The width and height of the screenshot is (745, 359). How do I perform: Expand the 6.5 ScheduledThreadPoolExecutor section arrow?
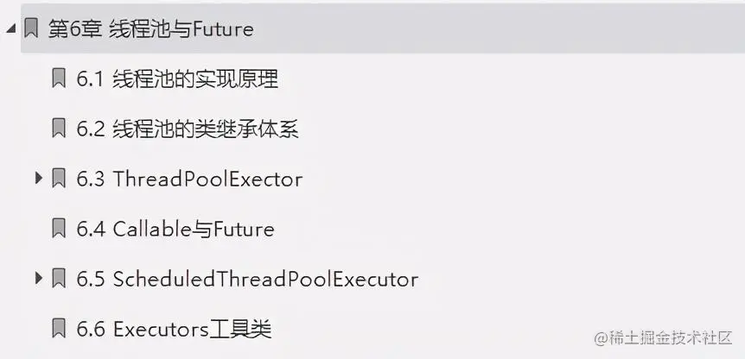tap(38, 279)
